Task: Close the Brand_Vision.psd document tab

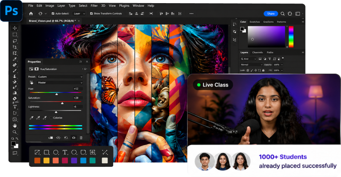Action: coord(79,21)
